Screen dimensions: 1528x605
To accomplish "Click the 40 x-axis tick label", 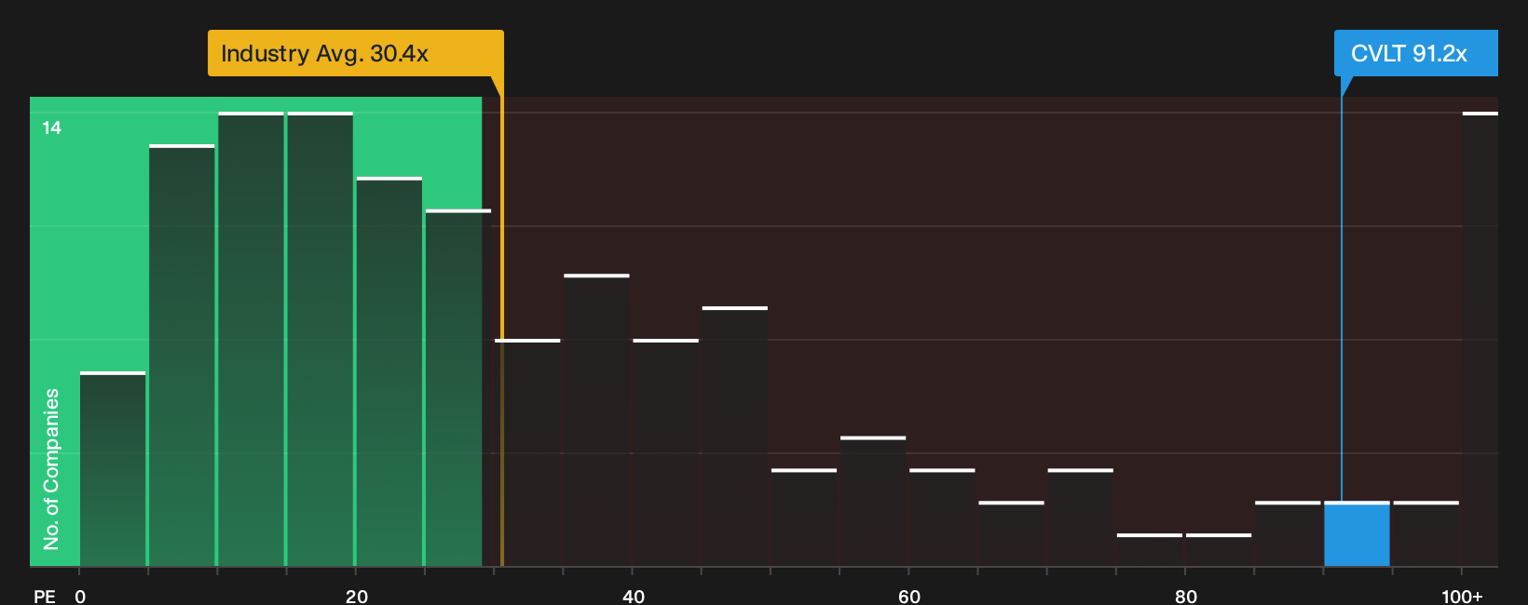I will 633,596.
